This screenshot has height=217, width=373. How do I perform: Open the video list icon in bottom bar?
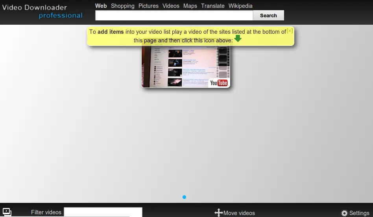(7, 212)
